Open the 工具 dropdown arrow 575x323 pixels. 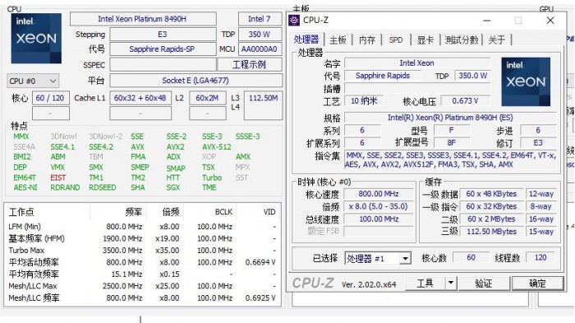pos(451,283)
